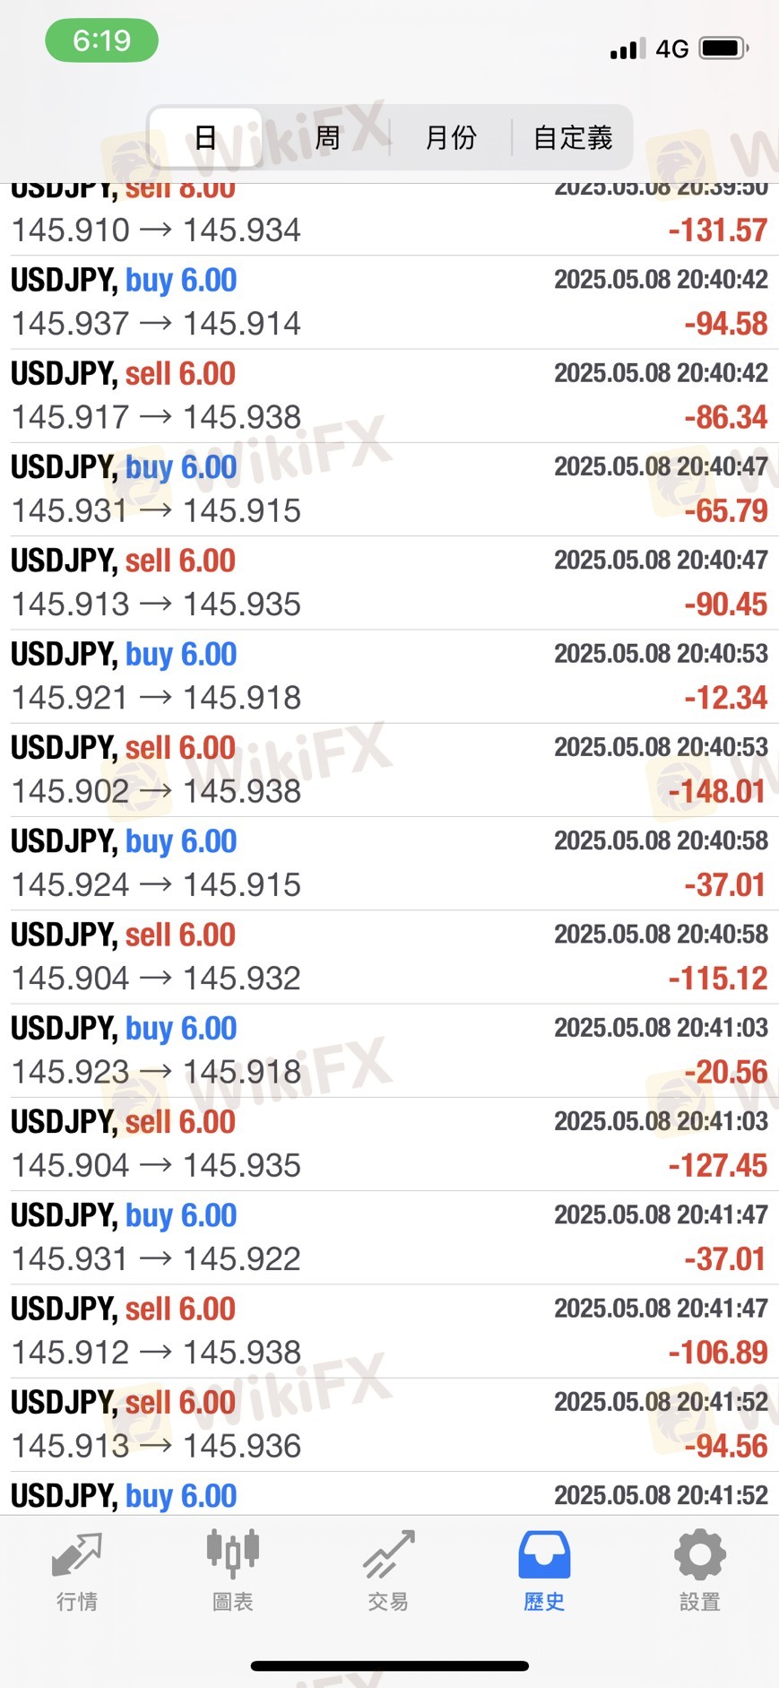
Task: Open the 交易 trade icon
Action: point(388,1554)
